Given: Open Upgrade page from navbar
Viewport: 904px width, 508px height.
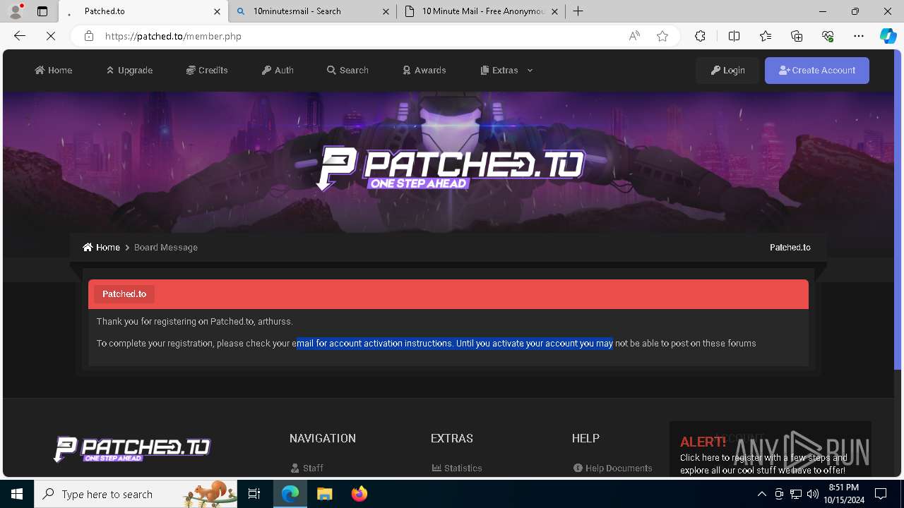Looking at the screenshot, I should click(x=129, y=70).
